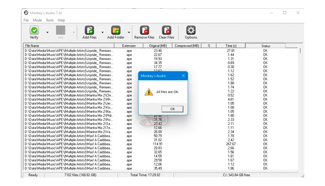Click the 'All files are OK.' message text
This screenshot has width=325, height=186.
(167, 92)
